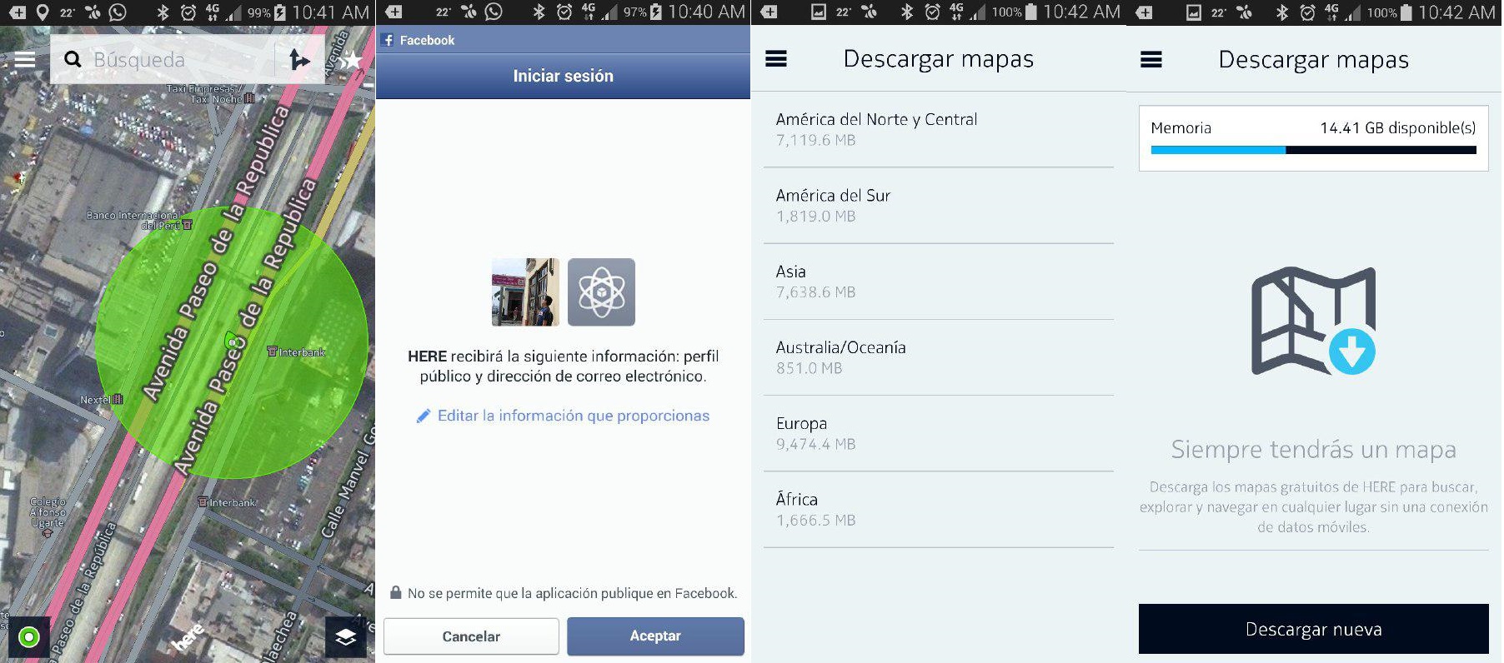Open the hamburger menu on the map screen
This screenshot has height=663, width=1504.
25,59
